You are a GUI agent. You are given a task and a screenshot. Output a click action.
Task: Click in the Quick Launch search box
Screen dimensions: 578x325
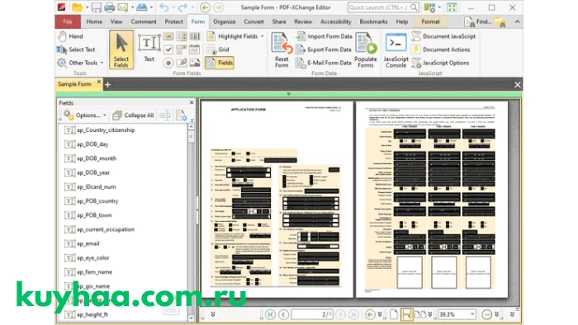pos(382,7)
